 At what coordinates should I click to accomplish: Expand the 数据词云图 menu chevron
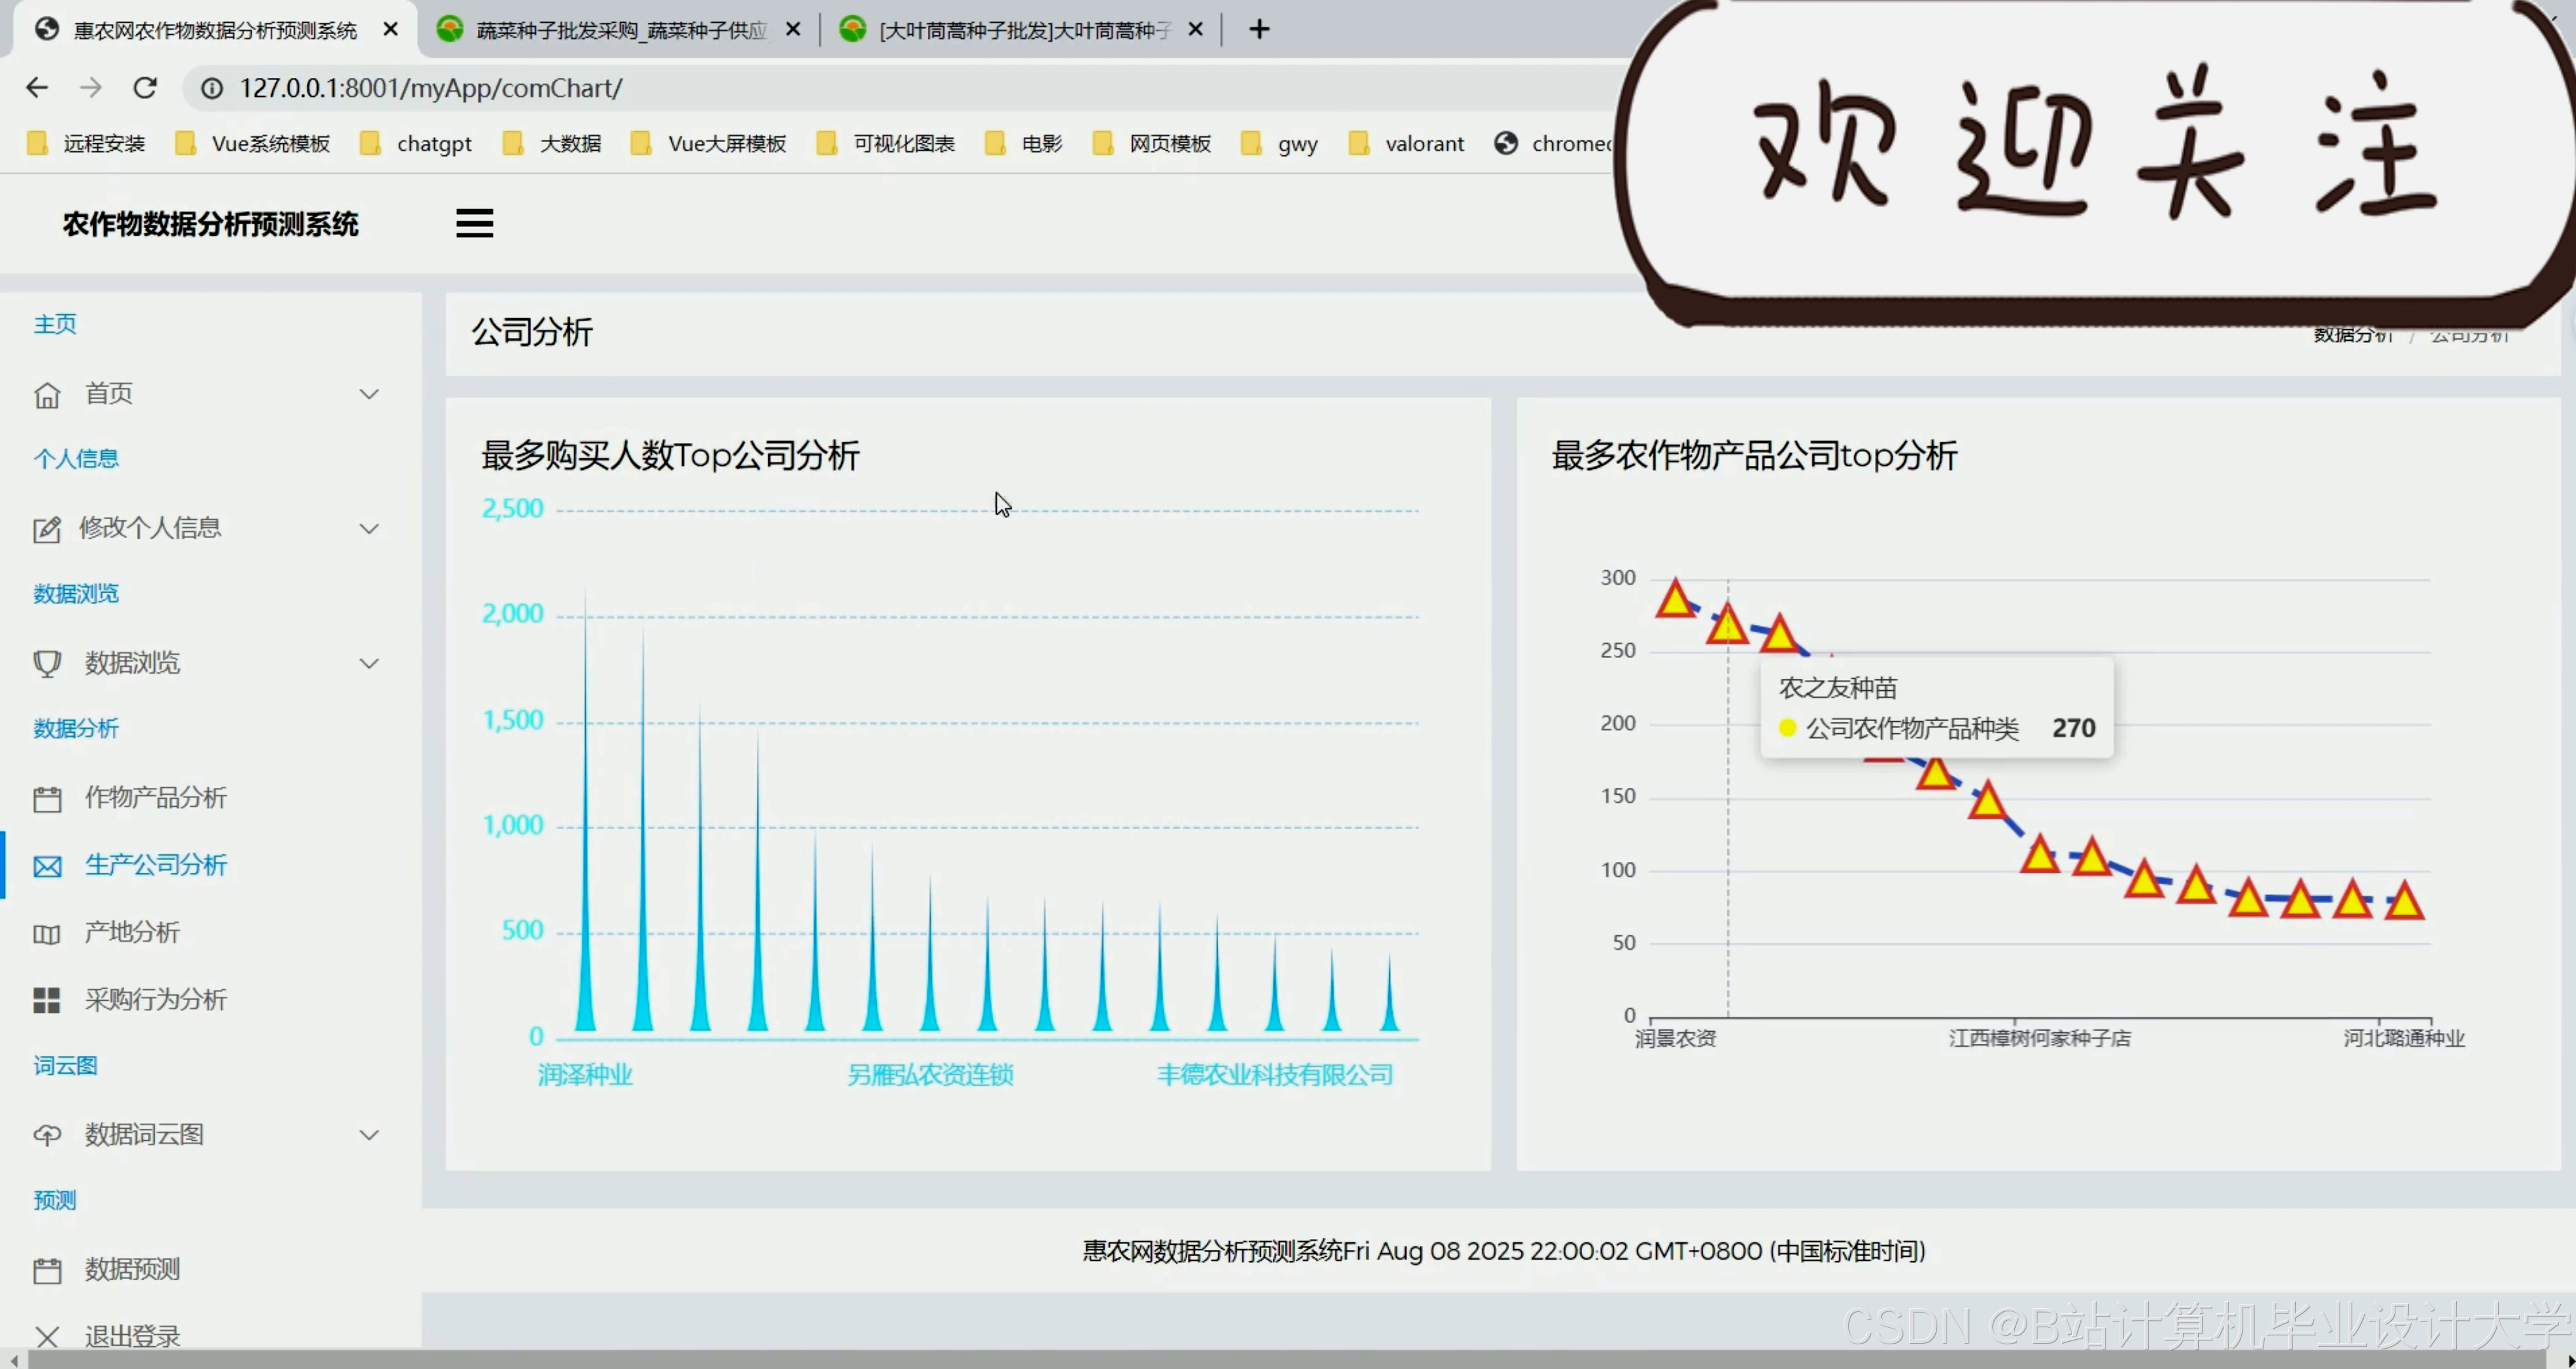tap(369, 1135)
